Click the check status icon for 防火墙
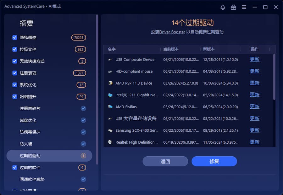The width and height of the screenshot is (283, 195). (x=83, y=144)
